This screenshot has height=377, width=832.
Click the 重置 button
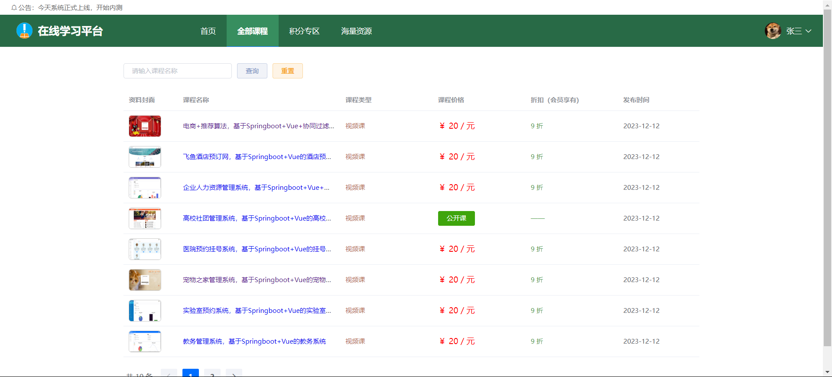click(x=288, y=71)
